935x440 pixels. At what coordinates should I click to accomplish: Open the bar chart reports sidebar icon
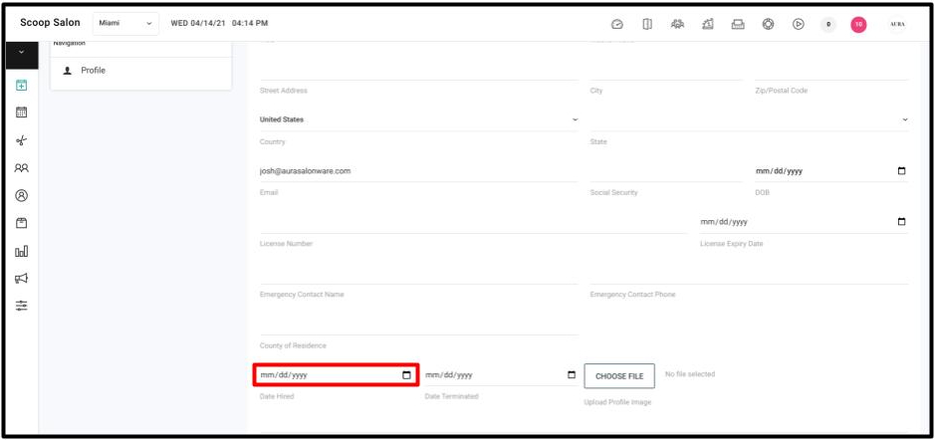pyautogui.click(x=22, y=251)
